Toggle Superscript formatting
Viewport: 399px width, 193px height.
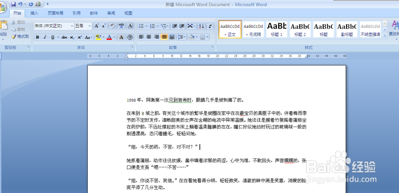(80, 37)
